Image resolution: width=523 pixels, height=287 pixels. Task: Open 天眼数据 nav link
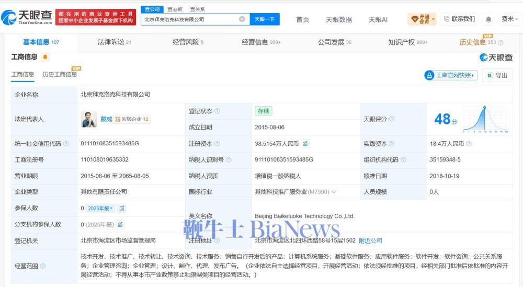click(x=339, y=20)
